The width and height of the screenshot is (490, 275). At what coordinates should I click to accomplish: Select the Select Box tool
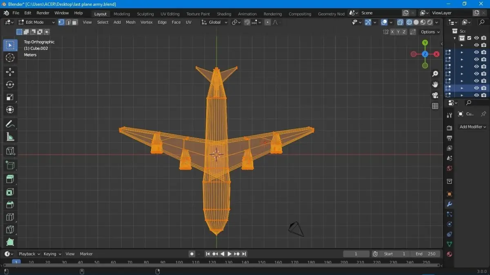[10, 45]
